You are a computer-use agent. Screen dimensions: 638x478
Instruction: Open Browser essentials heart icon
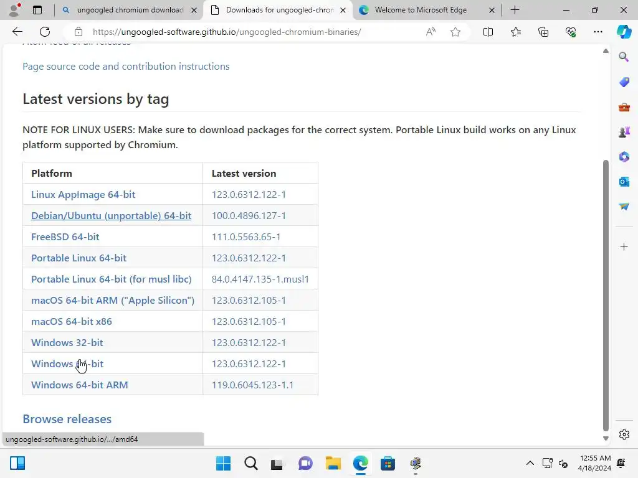pyautogui.click(x=571, y=32)
